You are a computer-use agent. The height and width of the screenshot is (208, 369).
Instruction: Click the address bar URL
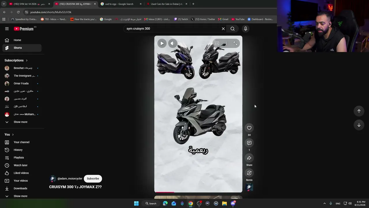(51, 12)
